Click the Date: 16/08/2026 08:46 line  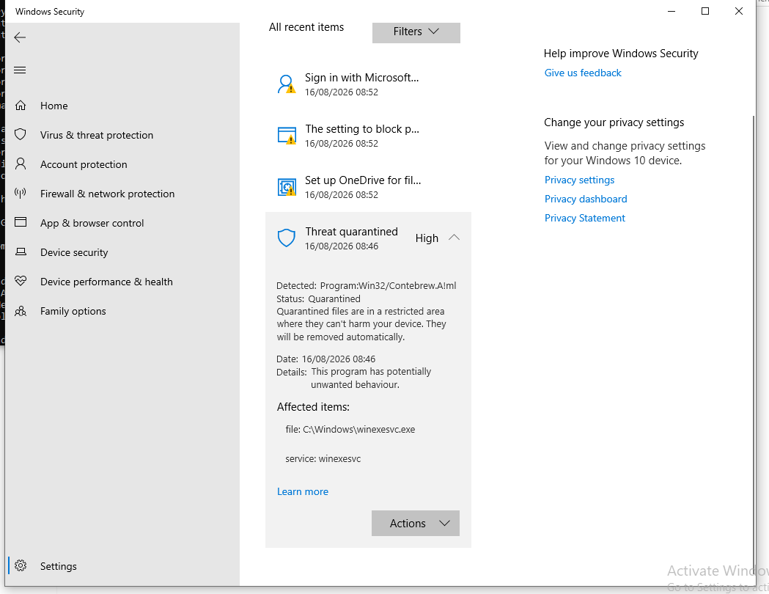click(326, 359)
